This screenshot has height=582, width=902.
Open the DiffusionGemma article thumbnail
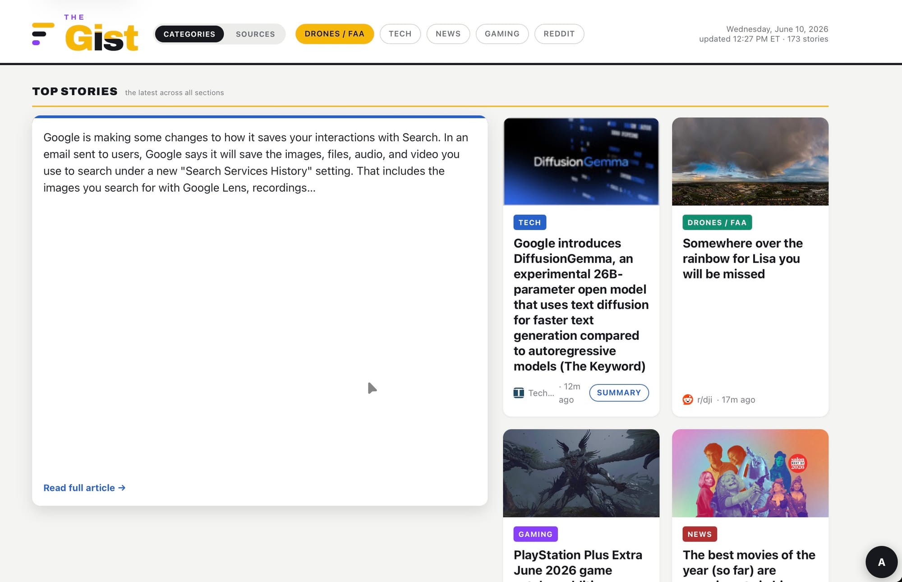pos(581,162)
